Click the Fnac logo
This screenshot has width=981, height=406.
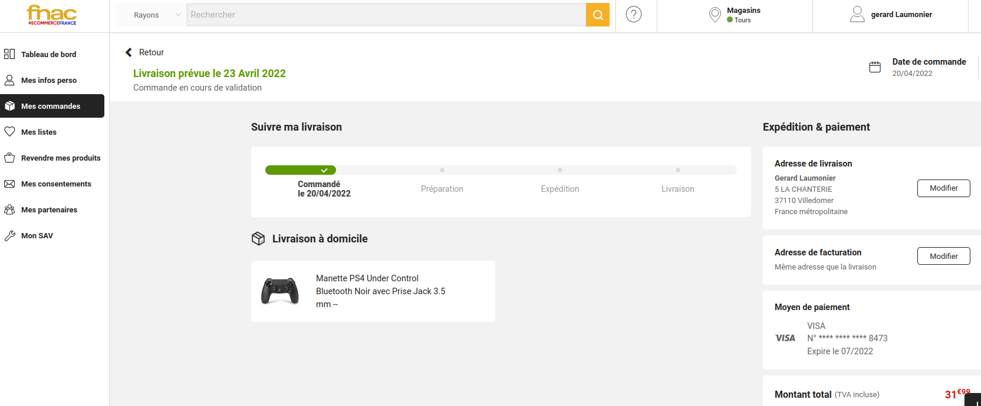52,15
